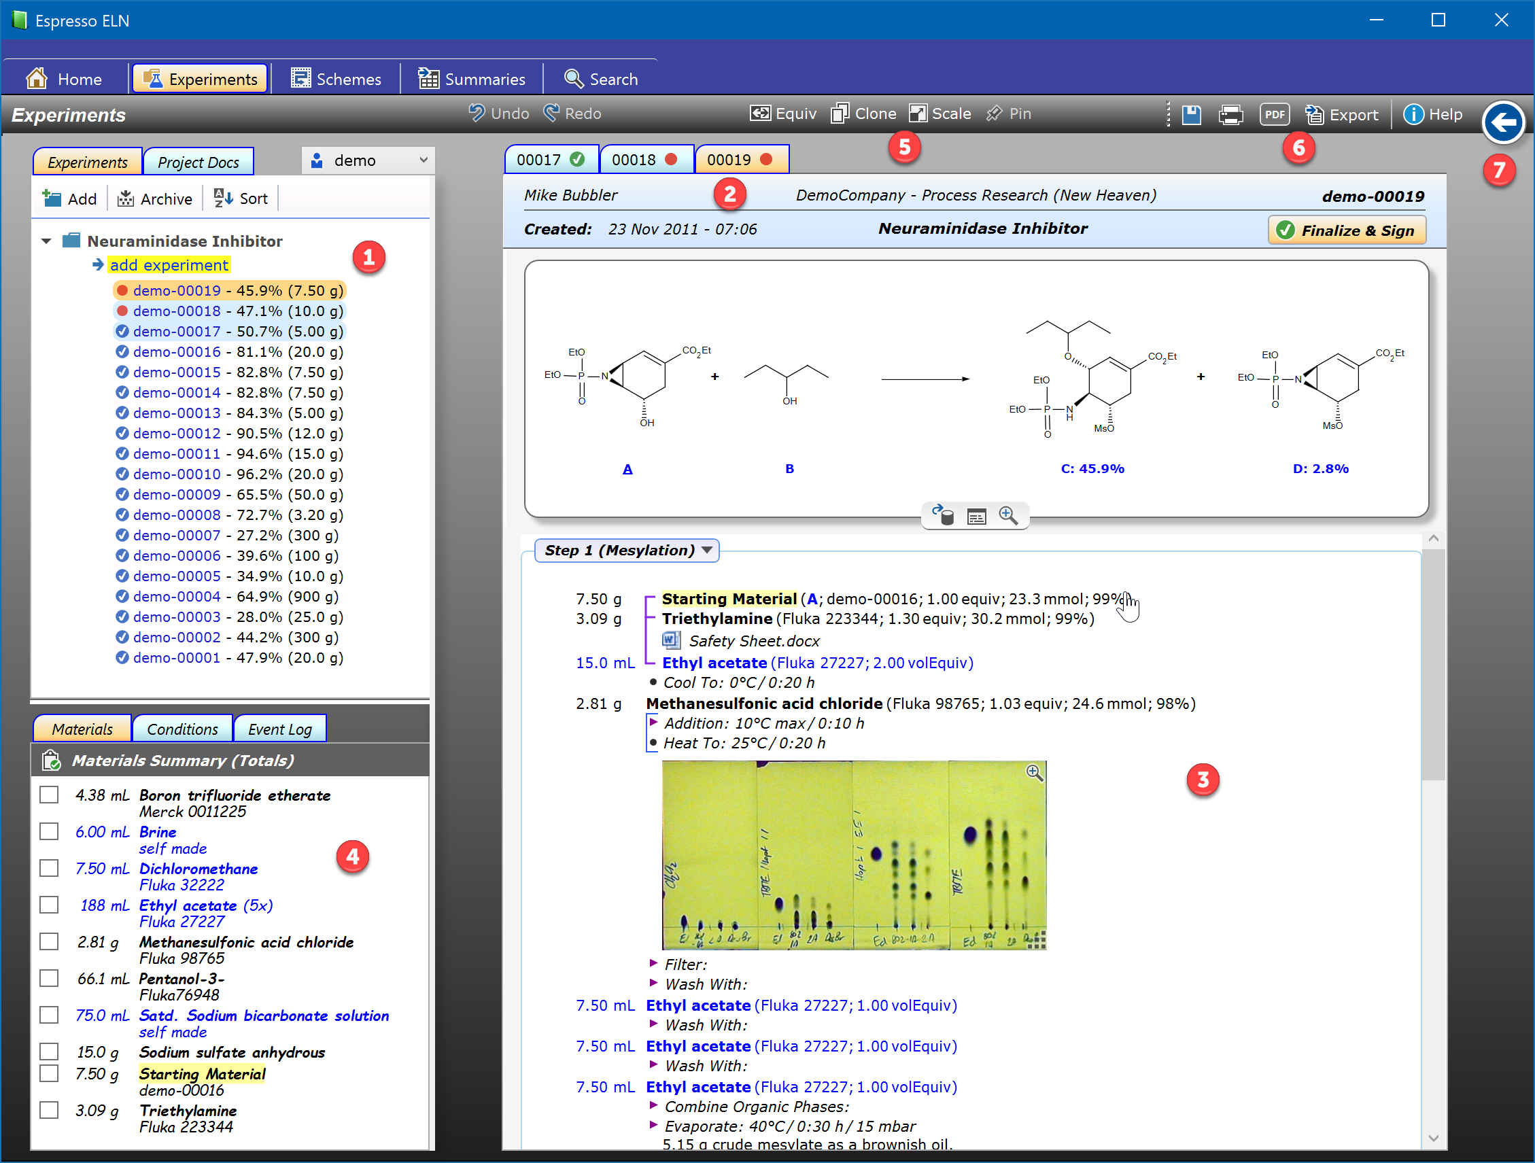Click the PDF export icon
1535x1163 pixels.
(x=1274, y=114)
